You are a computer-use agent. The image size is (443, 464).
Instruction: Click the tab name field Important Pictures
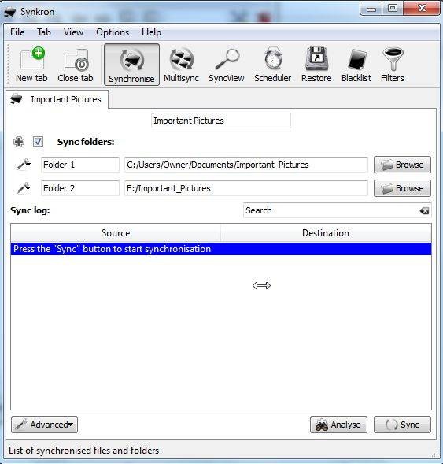[221, 121]
